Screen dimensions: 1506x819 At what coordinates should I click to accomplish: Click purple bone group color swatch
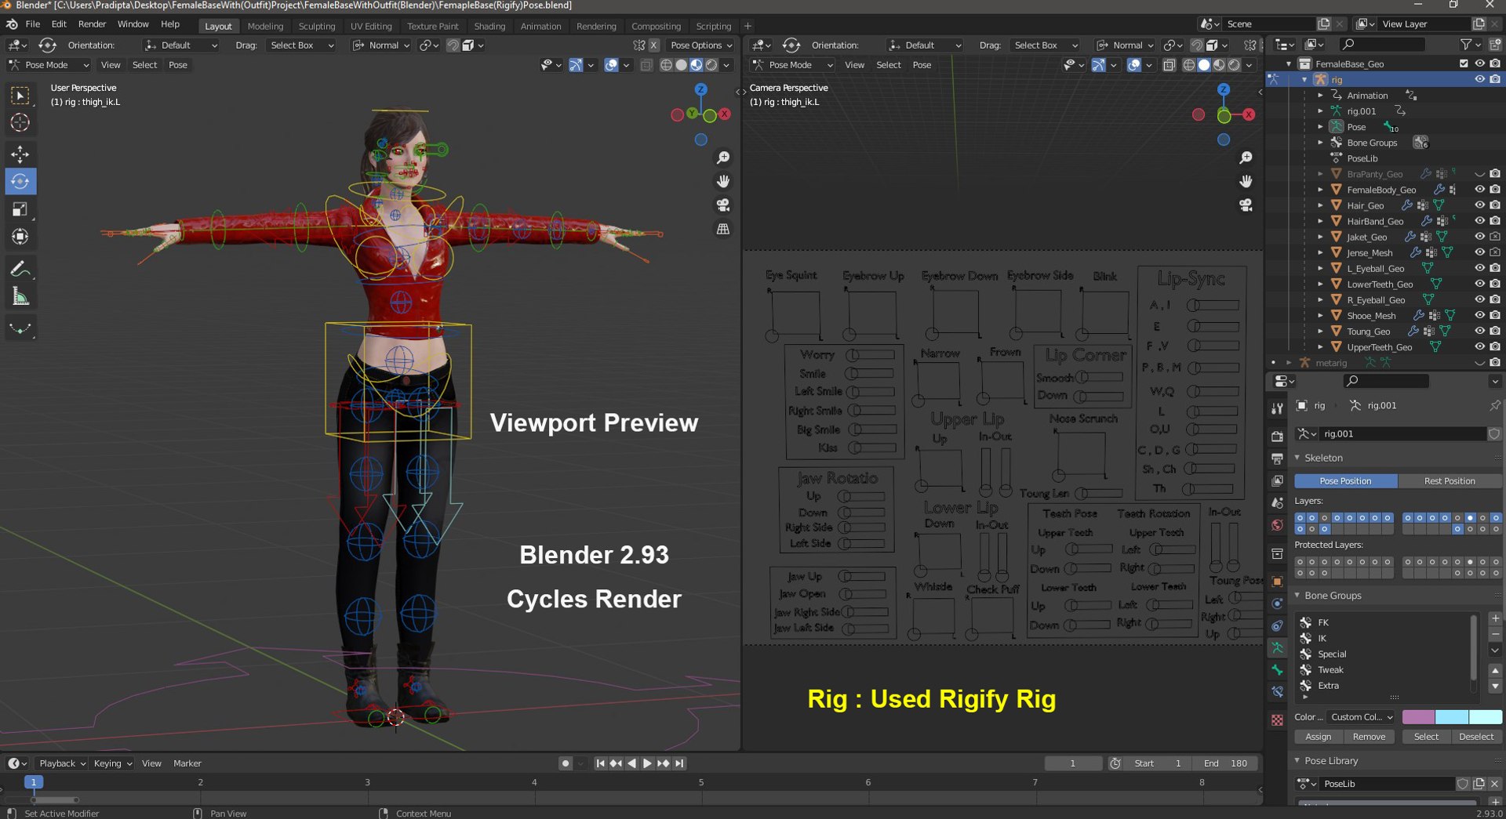pyautogui.click(x=1418, y=717)
